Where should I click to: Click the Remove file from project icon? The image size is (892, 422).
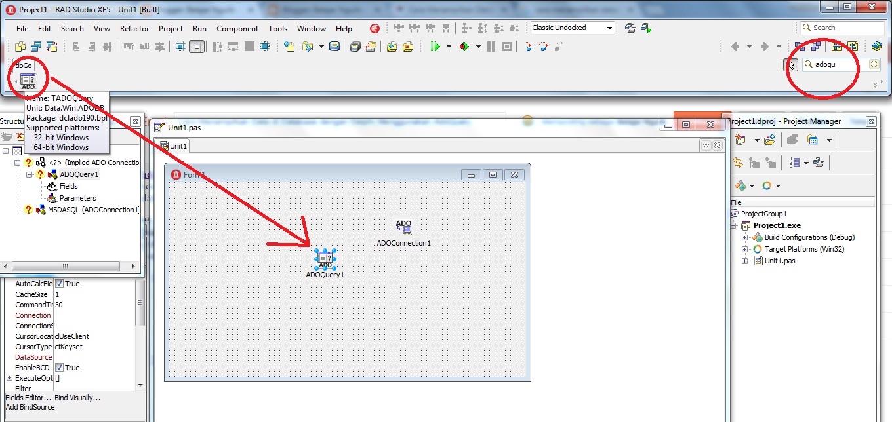coord(408,47)
